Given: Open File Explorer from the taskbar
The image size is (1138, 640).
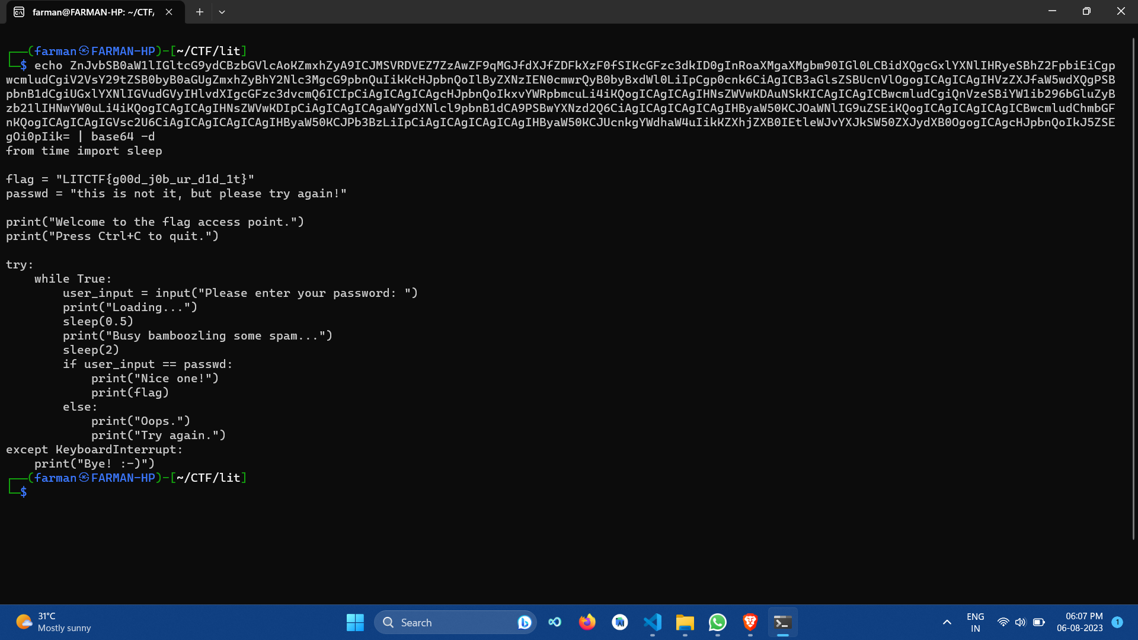Looking at the screenshot, I should click(x=685, y=622).
